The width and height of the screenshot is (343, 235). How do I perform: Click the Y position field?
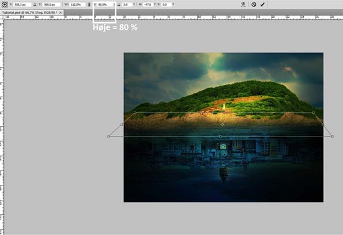coord(52,5)
